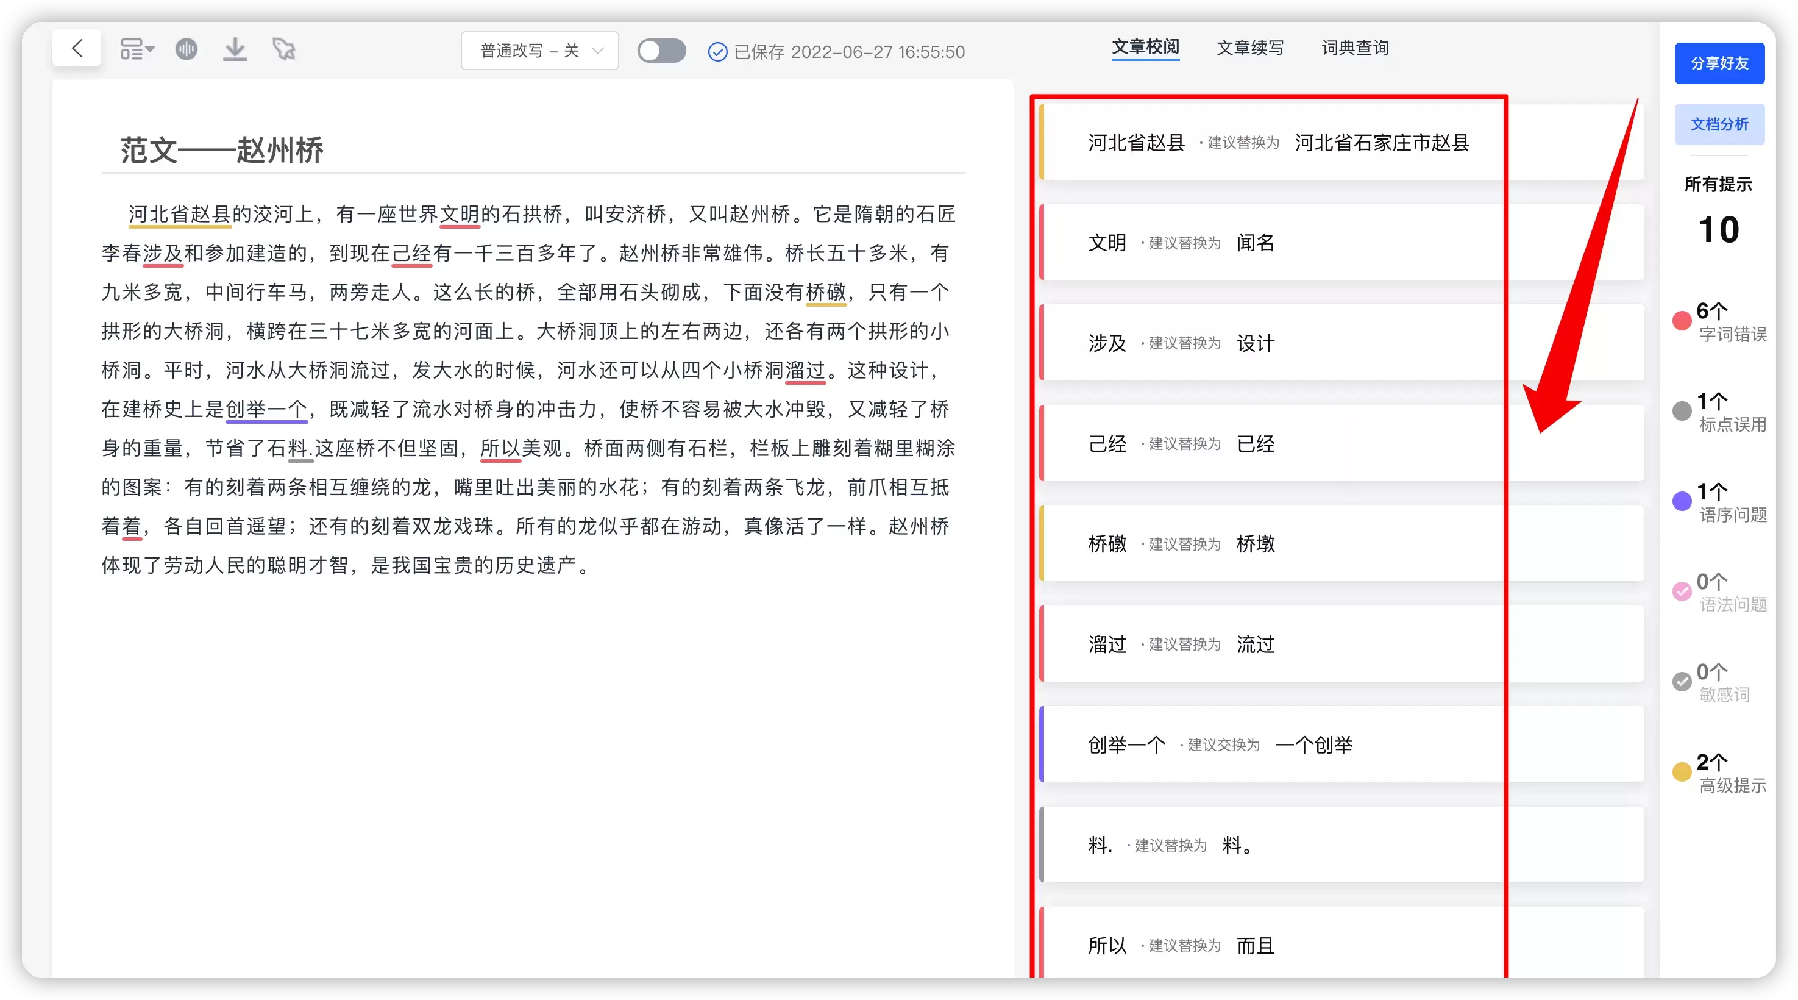This screenshot has height=1000, width=1798.
Task: Switch to the 文章续写 tab
Action: click(1250, 48)
